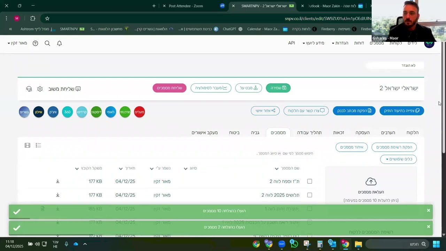Bookmark page with the star icon
The height and width of the screenshot is (251, 446).
47,18
